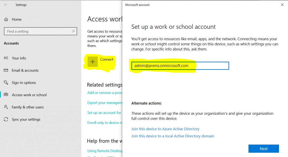Click the Set up a work or school account heading
This screenshot has width=288, height=157.
tap(173, 27)
